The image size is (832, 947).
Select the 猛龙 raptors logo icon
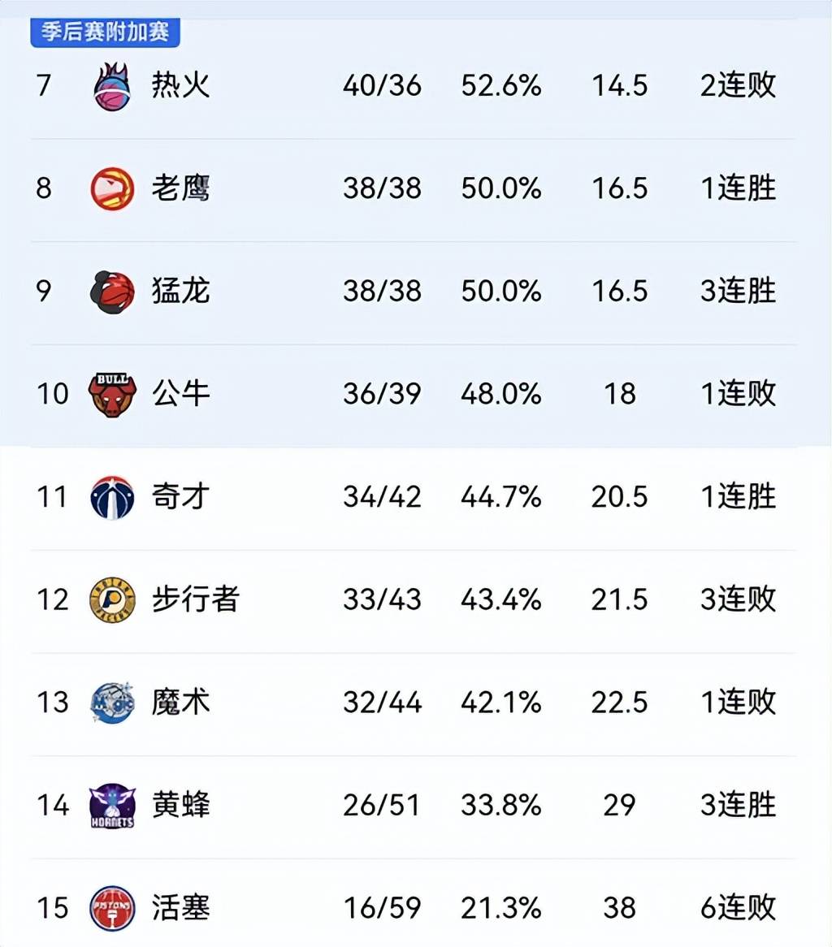(112, 292)
